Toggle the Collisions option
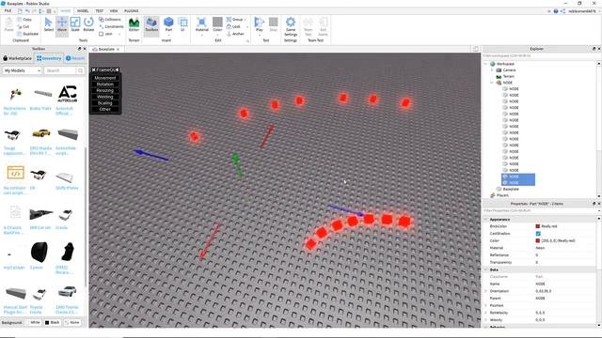602x338 pixels. tap(110, 19)
